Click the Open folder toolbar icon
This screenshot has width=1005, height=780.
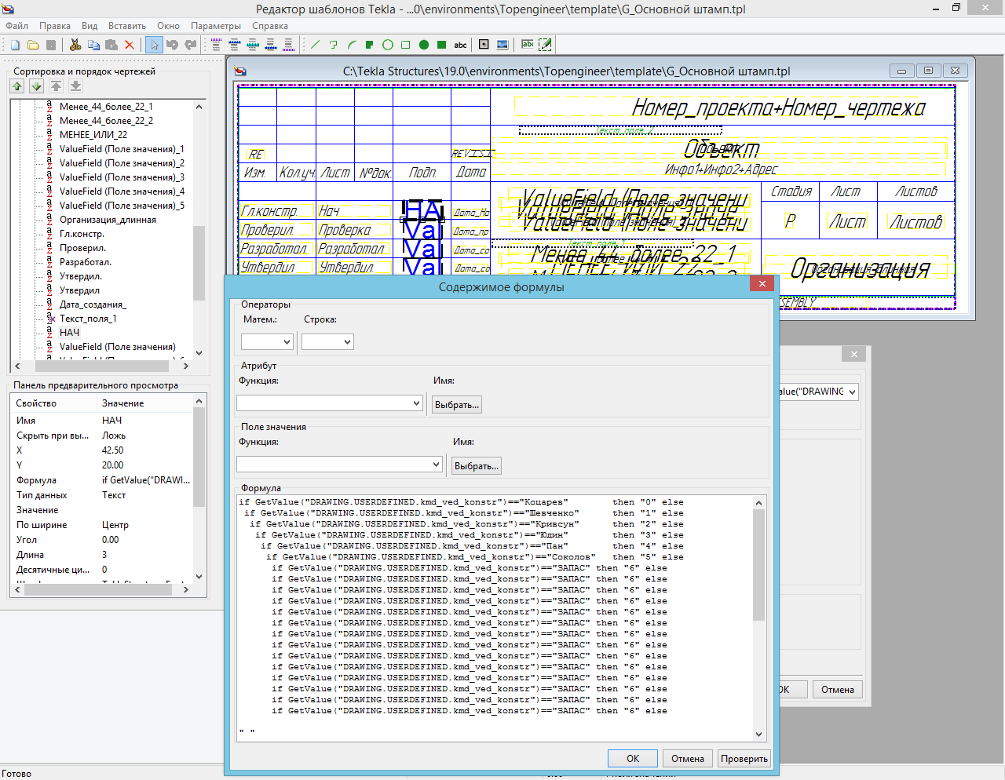click(33, 45)
